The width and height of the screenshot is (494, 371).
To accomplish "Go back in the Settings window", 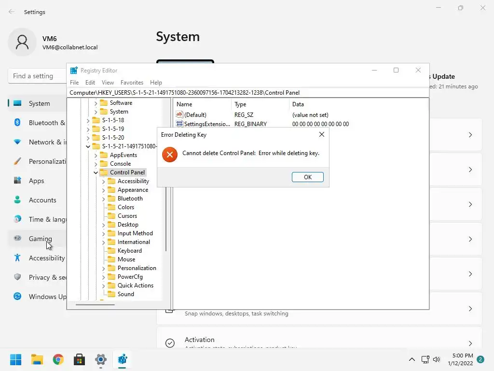I will point(12,12).
